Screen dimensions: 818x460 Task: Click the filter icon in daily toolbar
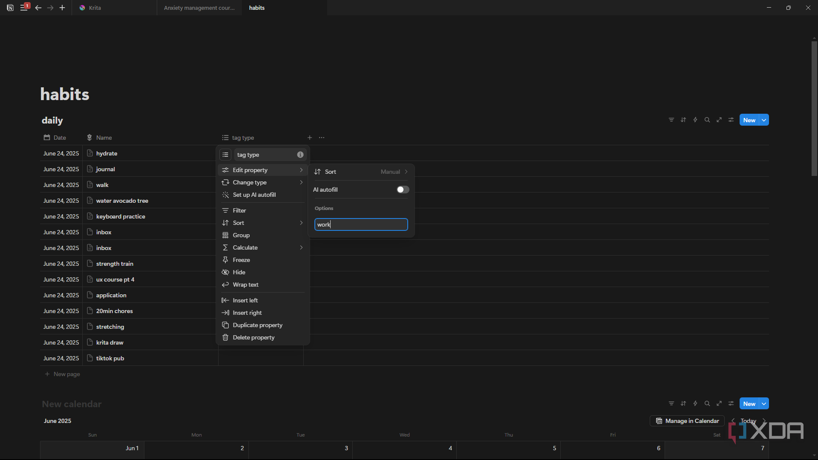point(671,120)
